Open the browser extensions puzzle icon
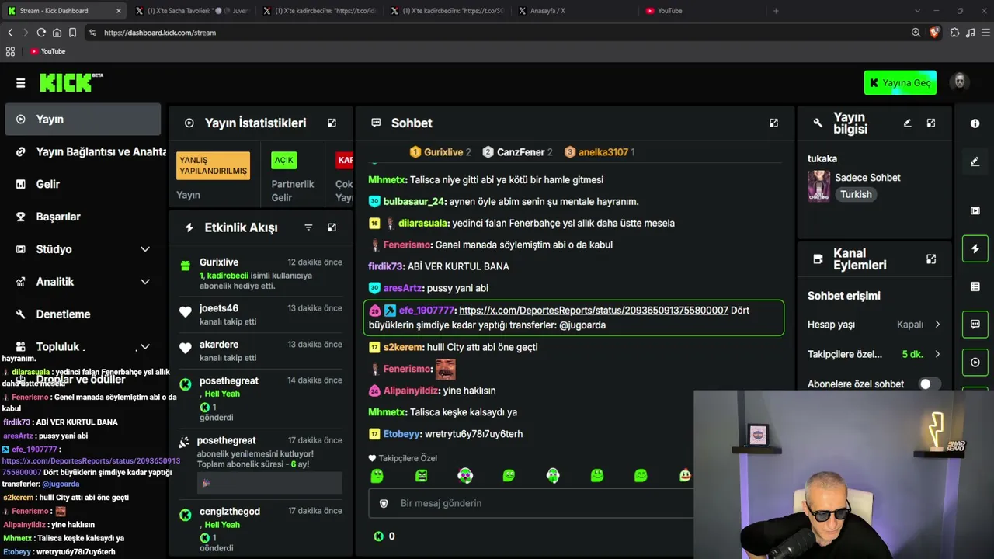The height and width of the screenshot is (559, 994). pos(954,33)
